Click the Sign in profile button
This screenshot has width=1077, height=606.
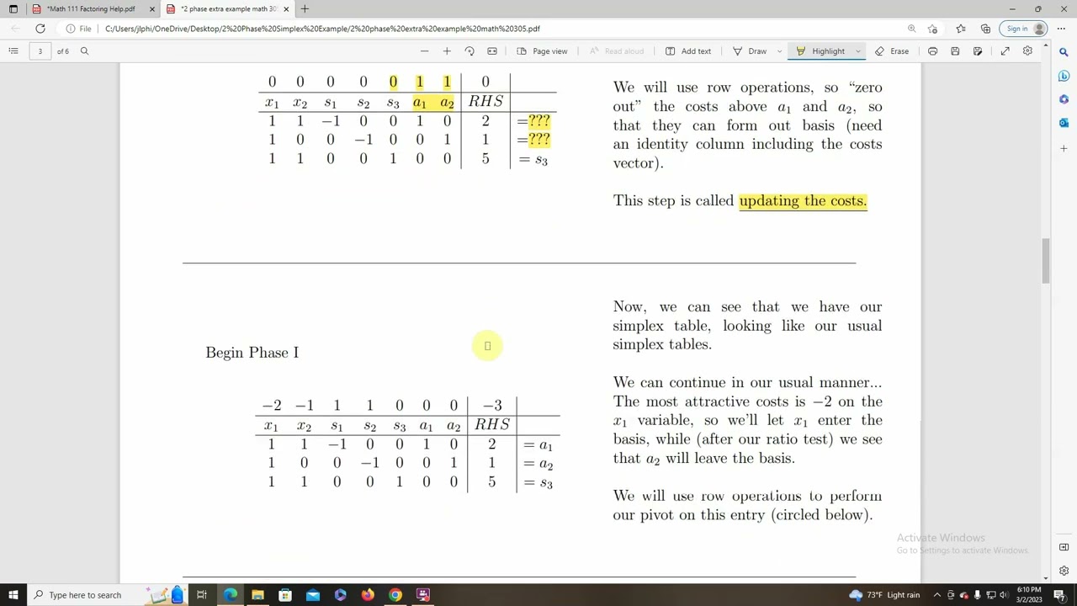tap(1025, 29)
